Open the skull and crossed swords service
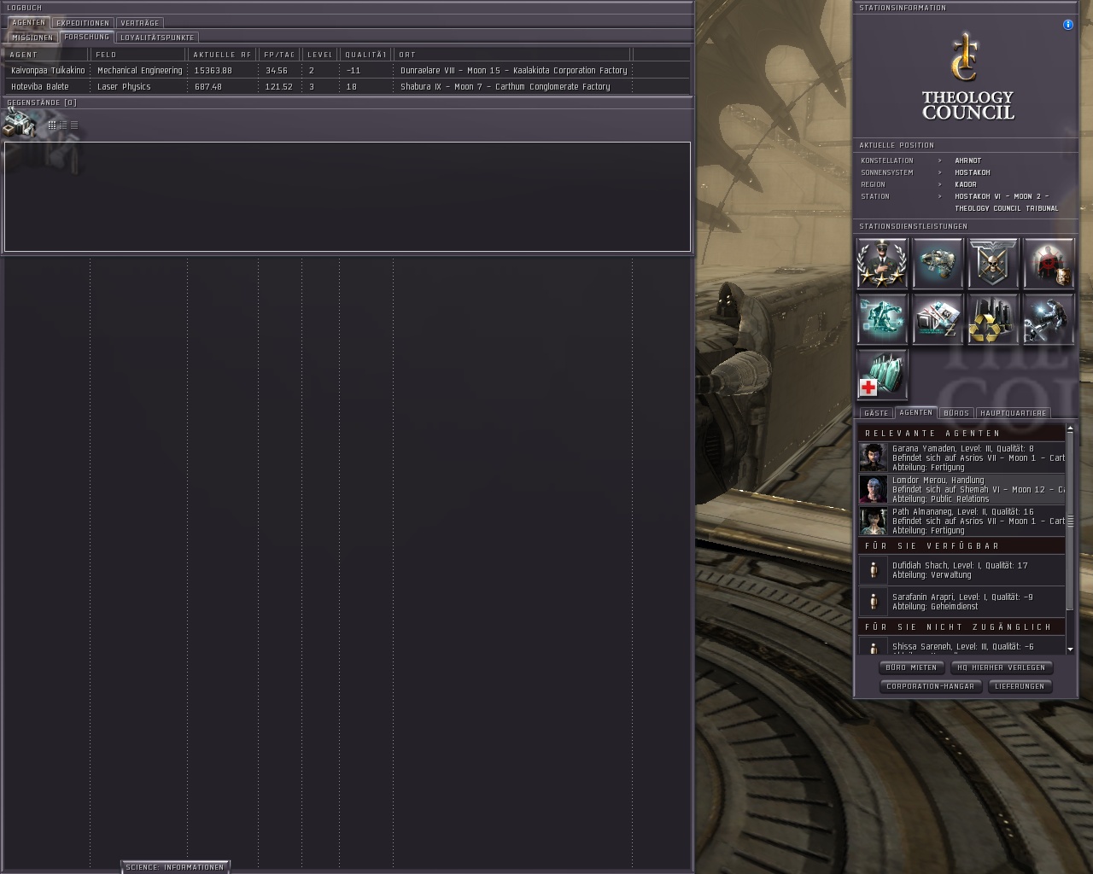1093x874 pixels. coord(993,263)
